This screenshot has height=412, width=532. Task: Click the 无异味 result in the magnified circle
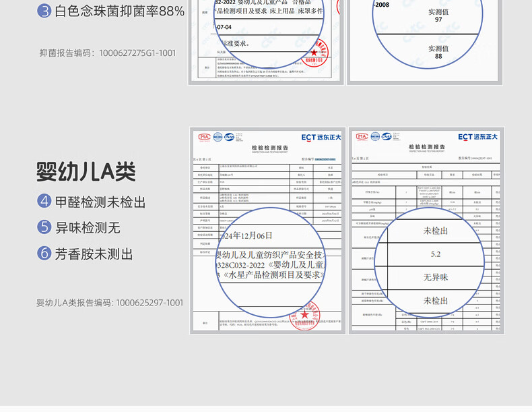point(435,277)
